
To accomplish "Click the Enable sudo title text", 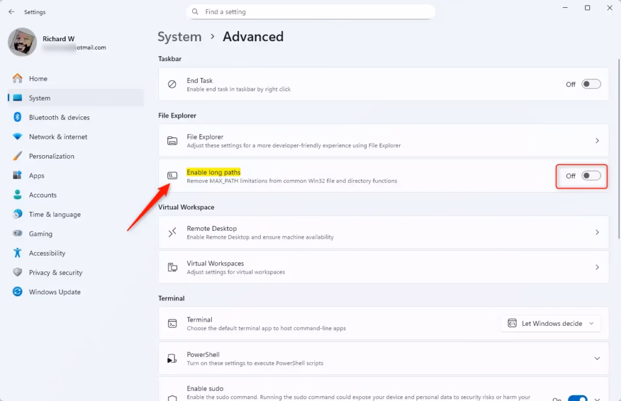I will (205, 388).
